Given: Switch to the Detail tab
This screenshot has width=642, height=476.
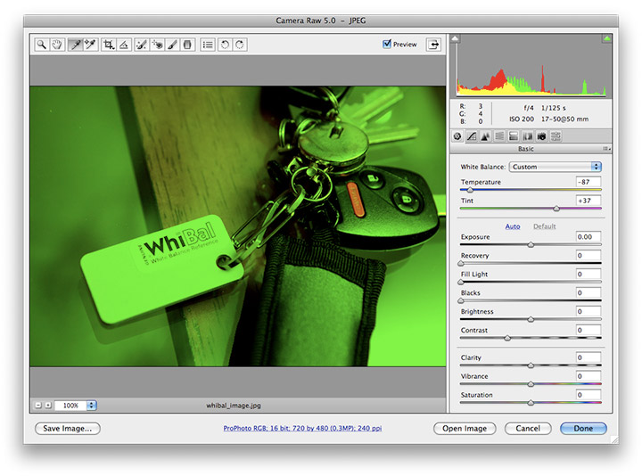Looking at the screenshot, I should (486, 136).
